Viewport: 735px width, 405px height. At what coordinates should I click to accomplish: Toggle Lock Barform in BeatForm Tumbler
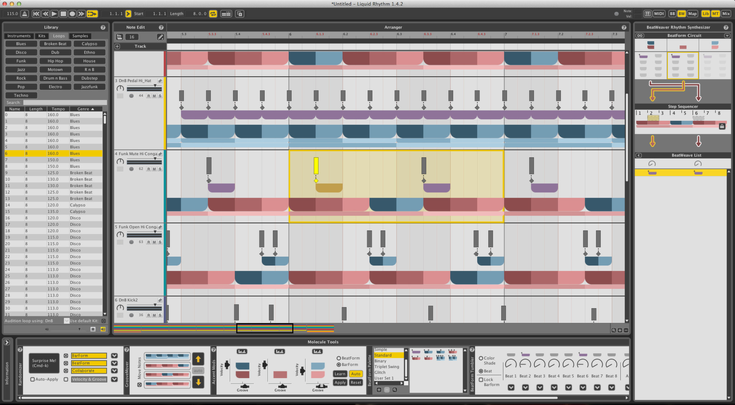click(x=482, y=380)
